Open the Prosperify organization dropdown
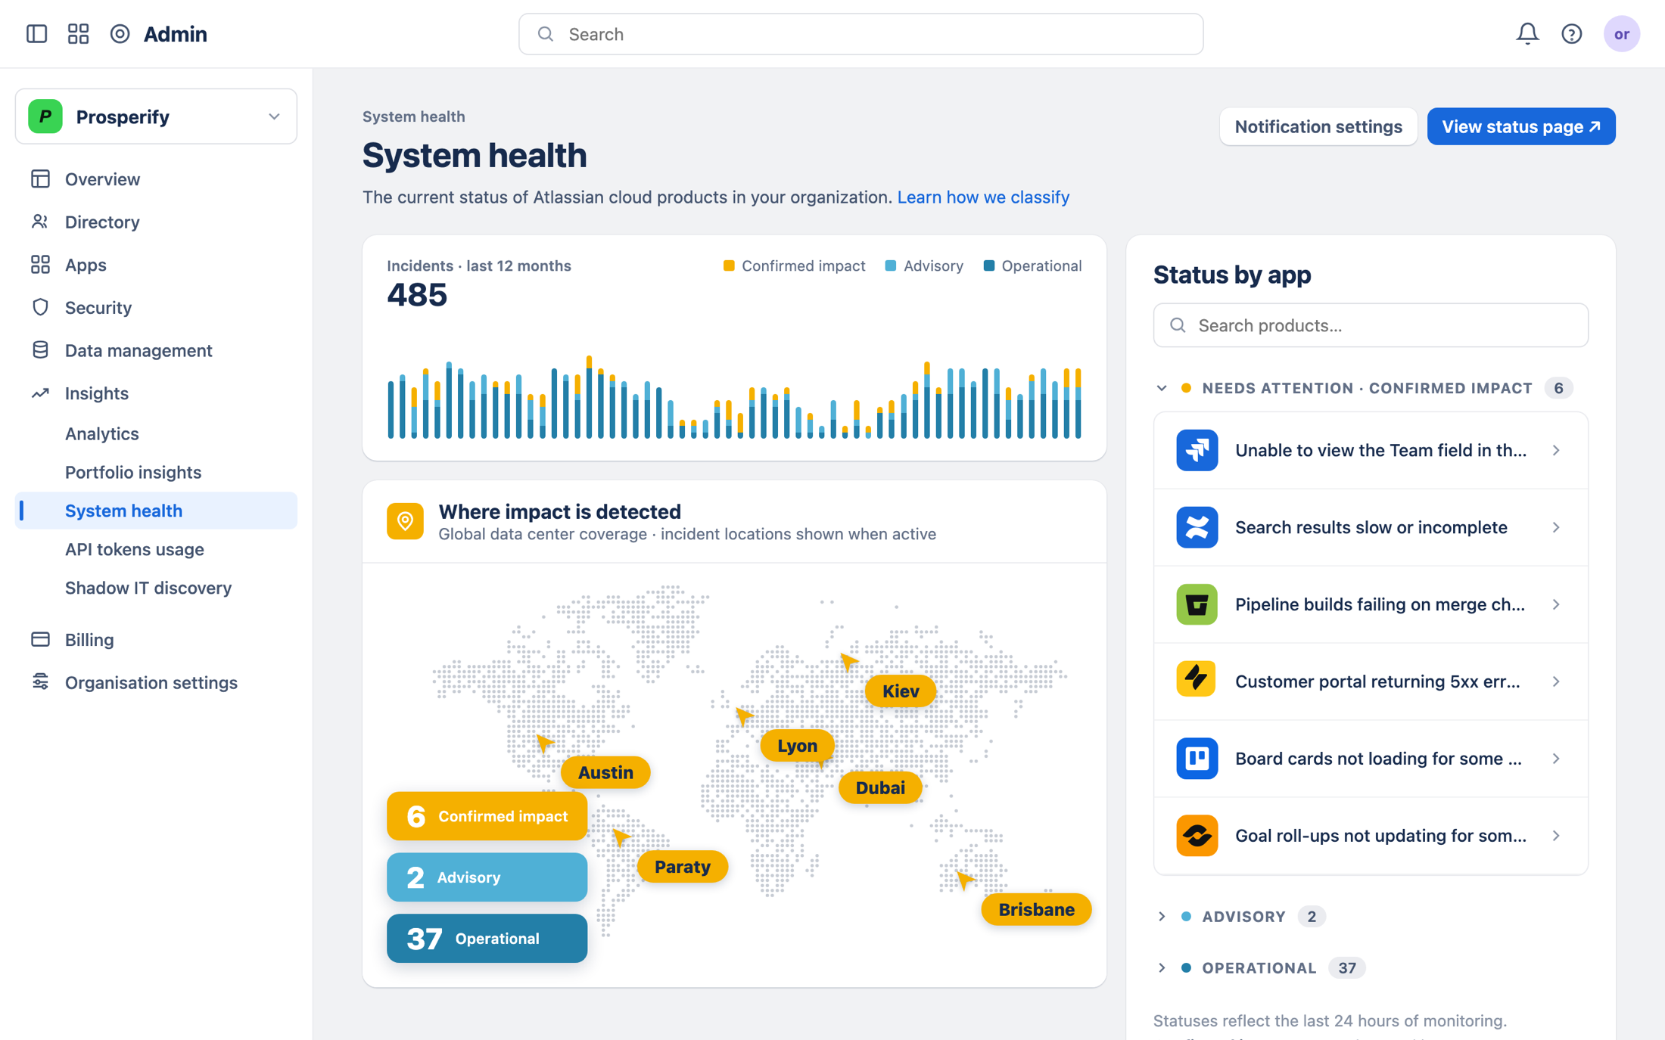Image resolution: width=1665 pixels, height=1040 pixels. (x=156, y=116)
